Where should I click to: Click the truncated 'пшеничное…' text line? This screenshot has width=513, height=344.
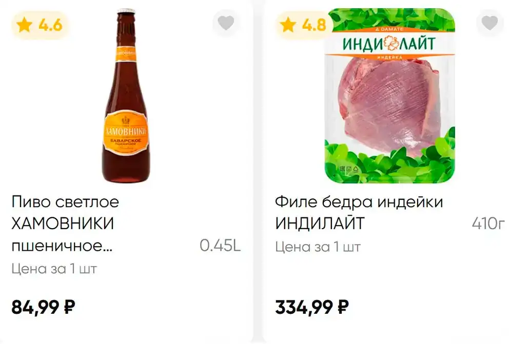62,246
